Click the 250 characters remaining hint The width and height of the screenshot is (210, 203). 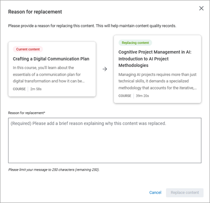pos(54,170)
